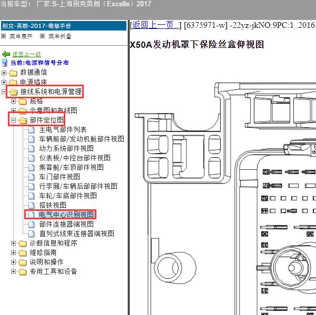Click the 专用工具和设备 folder icon
Viewport: 316px width, 315px height.
[x=23, y=272]
